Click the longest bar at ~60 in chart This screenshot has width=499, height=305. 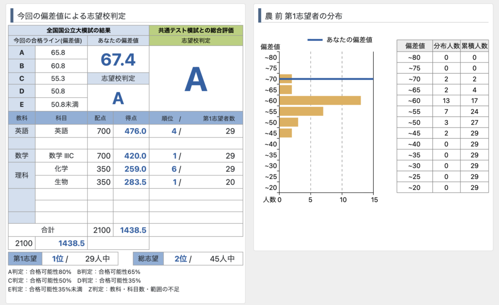point(320,100)
